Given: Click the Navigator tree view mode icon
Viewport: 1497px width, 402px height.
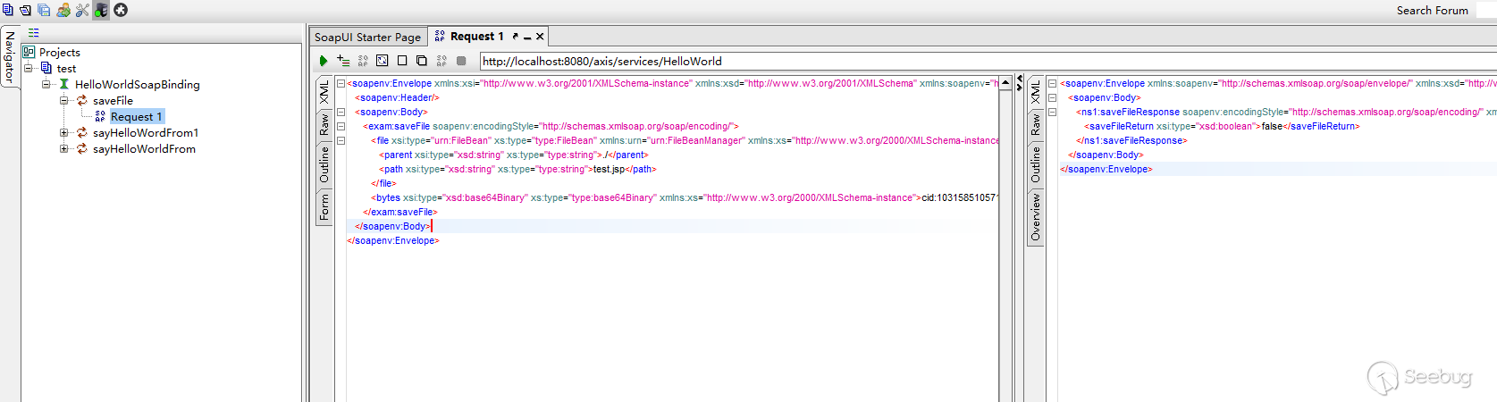Looking at the screenshot, I should [x=33, y=33].
